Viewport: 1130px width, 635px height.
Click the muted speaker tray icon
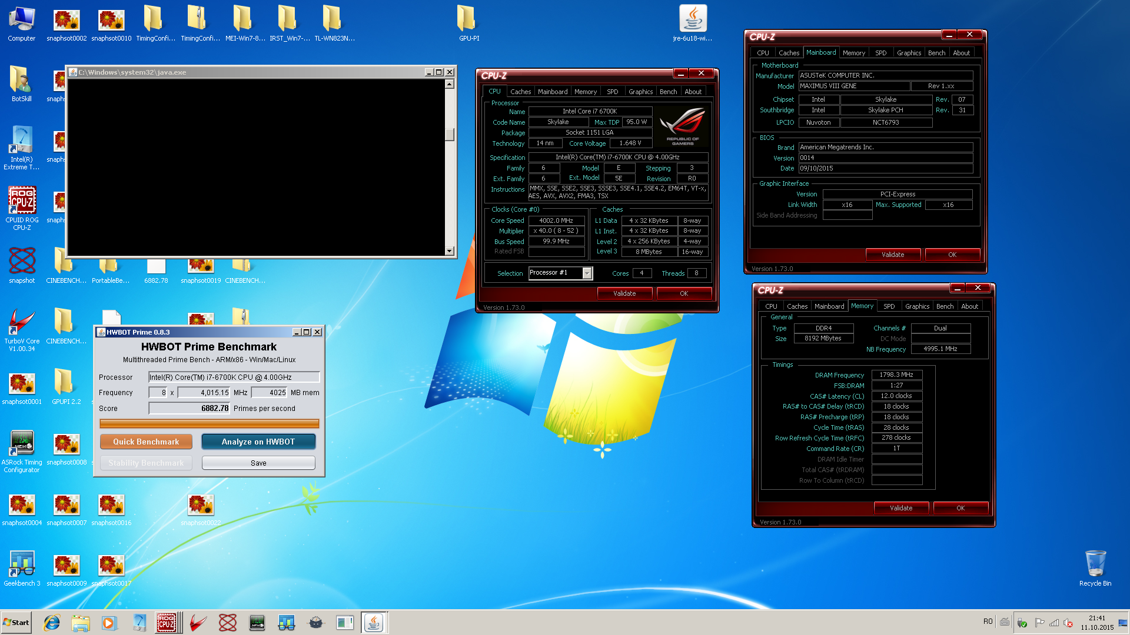[1068, 623]
